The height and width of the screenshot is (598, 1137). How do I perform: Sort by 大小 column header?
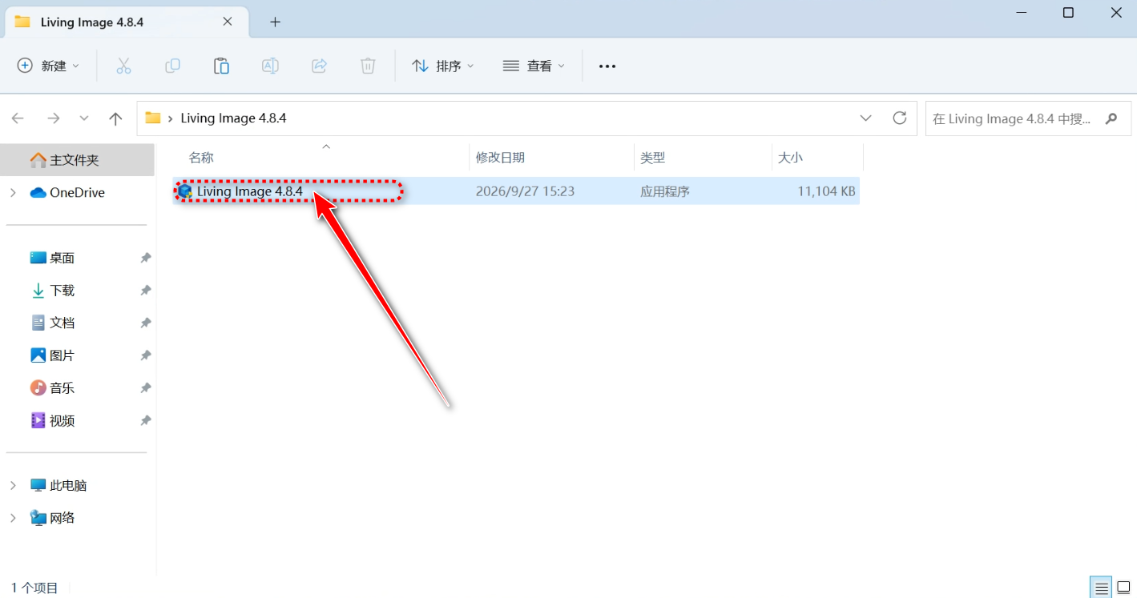[790, 158]
